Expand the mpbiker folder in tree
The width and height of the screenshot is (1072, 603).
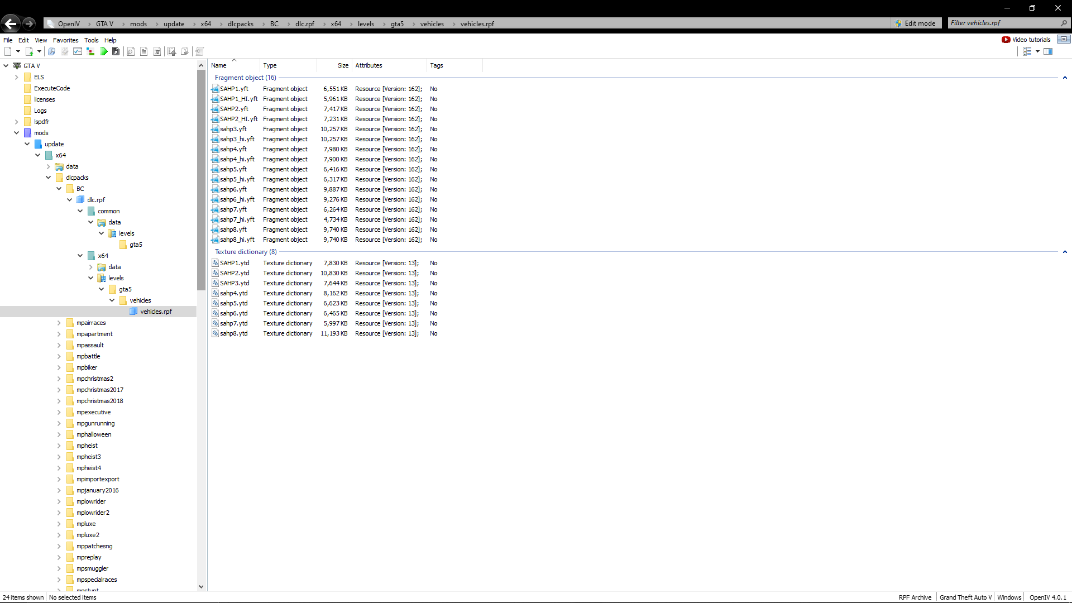click(x=59, y=367)
